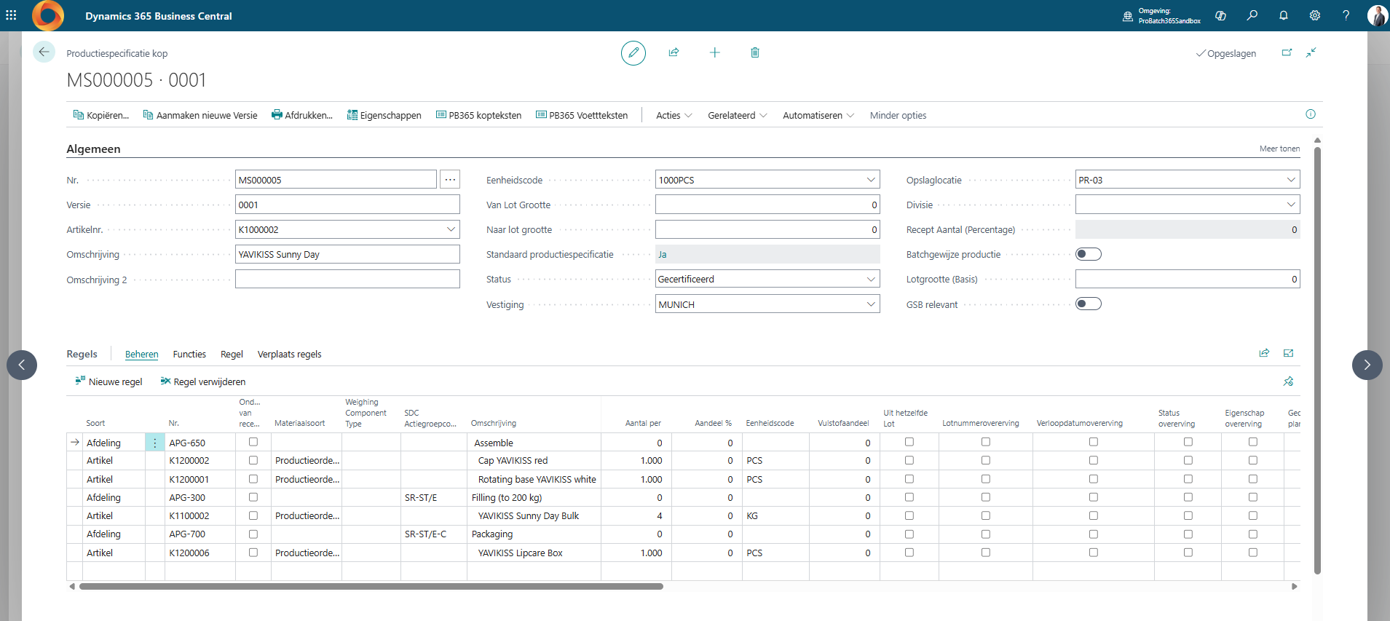Open search magnifier in top bar
Viewport: 1390px width, 621px height.
click(x=1252, y=15)
